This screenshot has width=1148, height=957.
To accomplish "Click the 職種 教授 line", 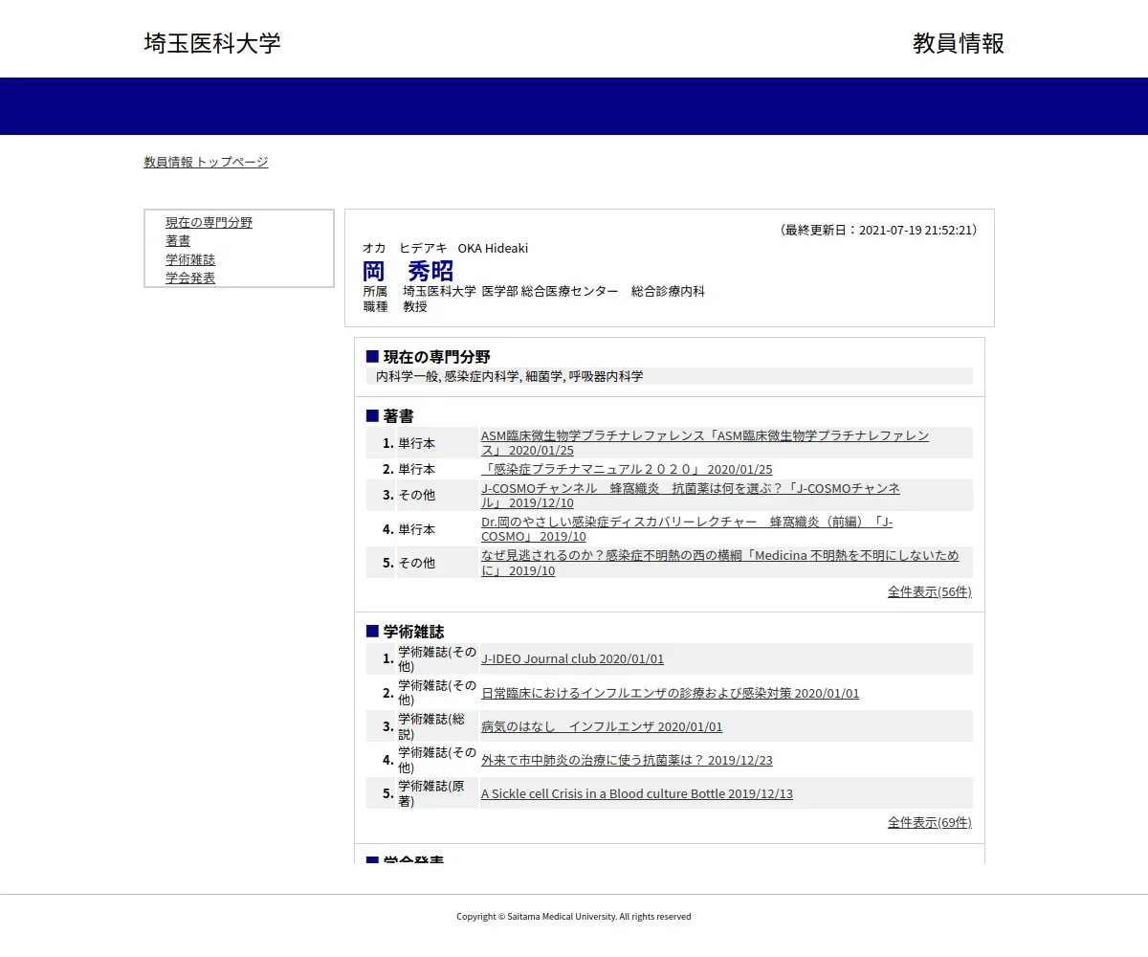I will point(395,306).
